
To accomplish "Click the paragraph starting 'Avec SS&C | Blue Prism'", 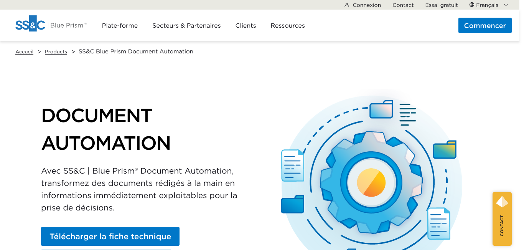I will 139,189.
